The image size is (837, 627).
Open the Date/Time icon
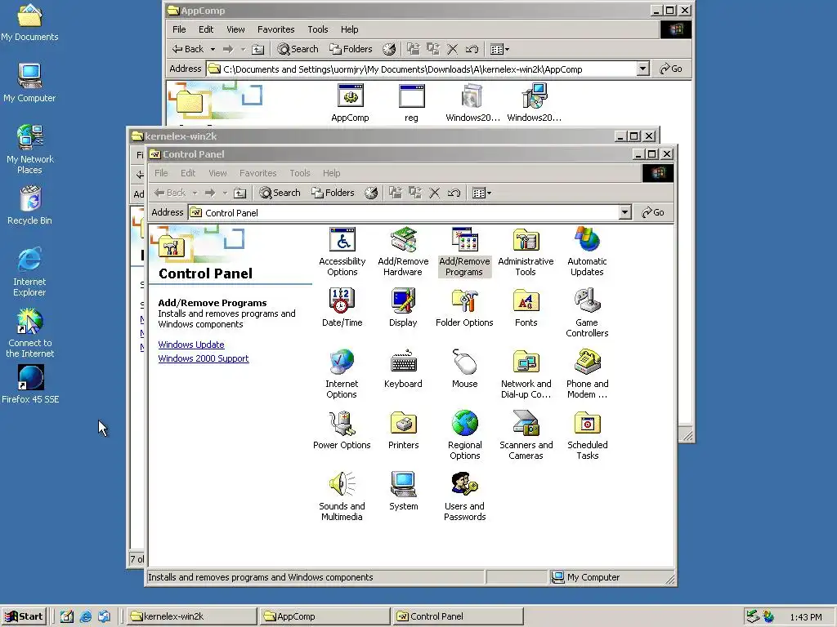click(x=342, y=307)
